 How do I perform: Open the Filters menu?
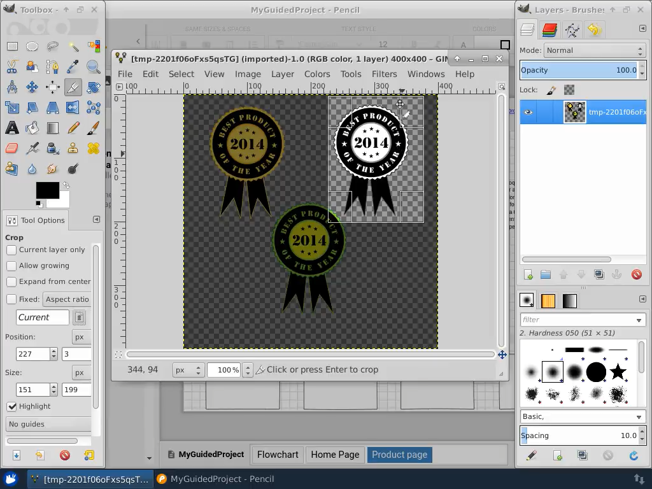384,74
